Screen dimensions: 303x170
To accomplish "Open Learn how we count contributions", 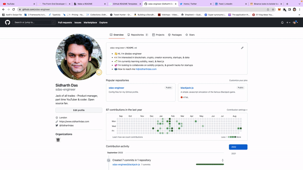I will pos(128,137).
